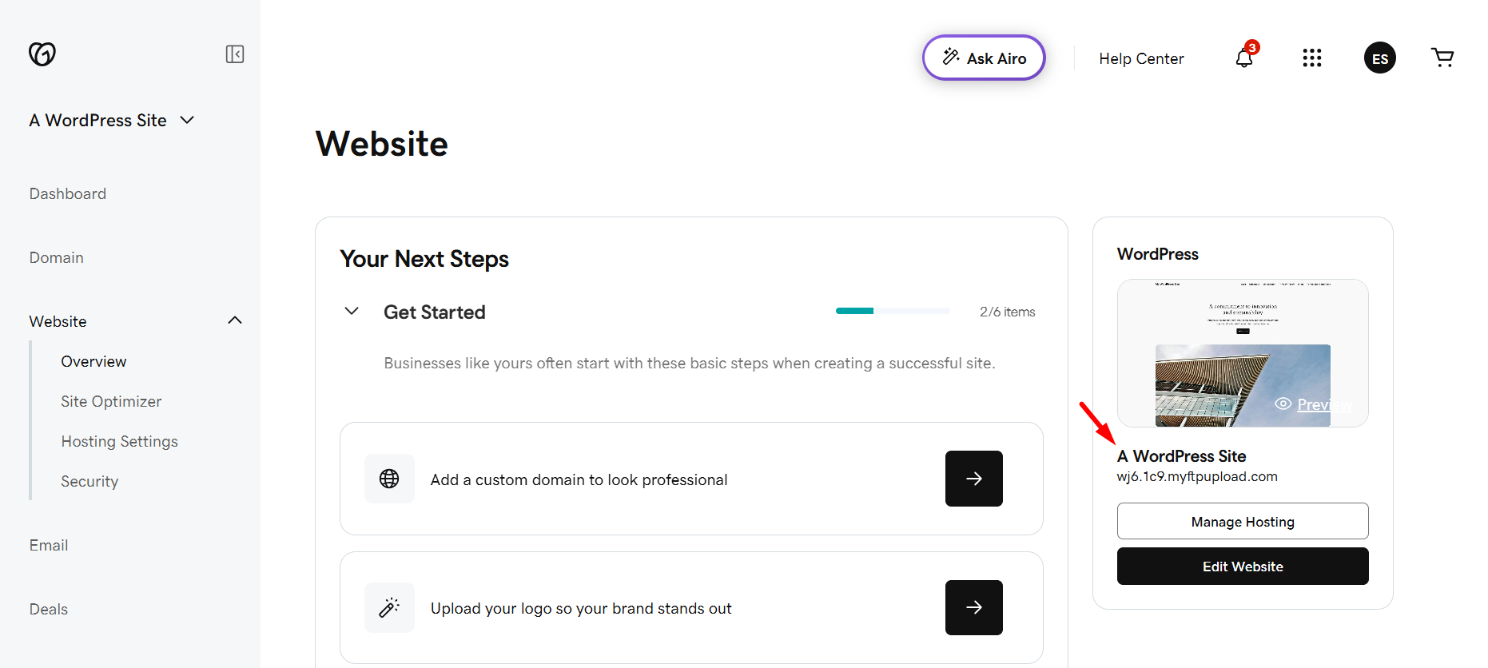The width and height of the screenshot is (1488, 668).
Task: Open the ES account avatar
Action: click(1379, 58)
